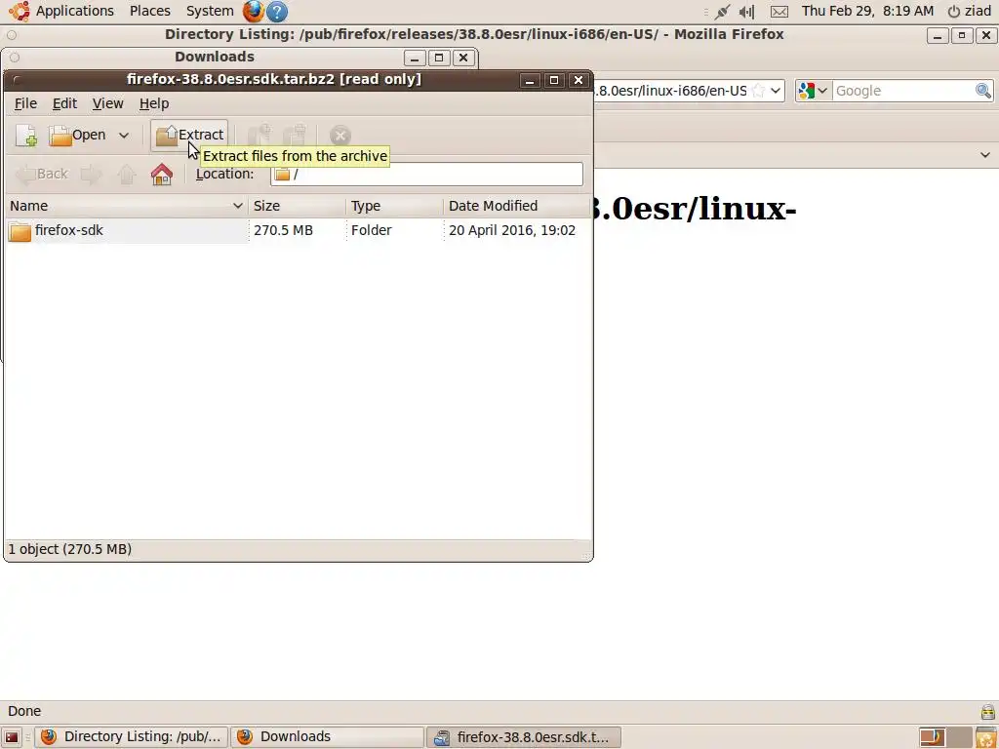This screenshot has height=749, width=999.
Task: Open the ziad user session menu
Action: click(x=969, y=11)
